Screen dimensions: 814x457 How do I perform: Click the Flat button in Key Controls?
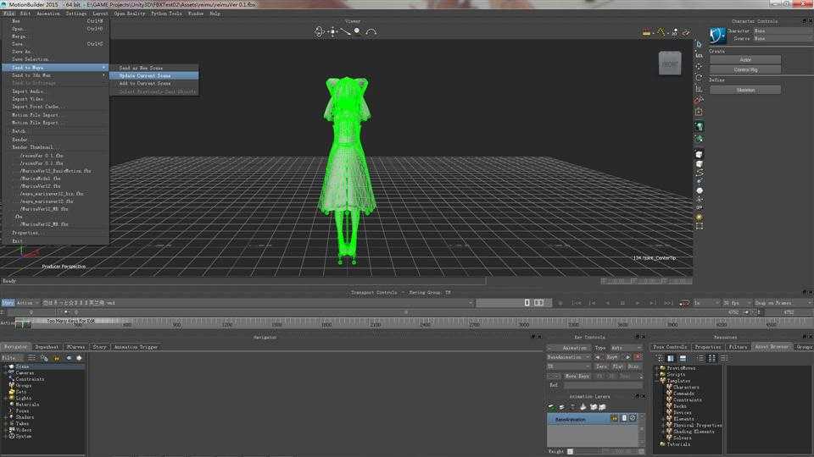618,366
